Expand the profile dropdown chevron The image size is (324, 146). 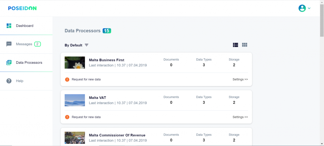309,9
